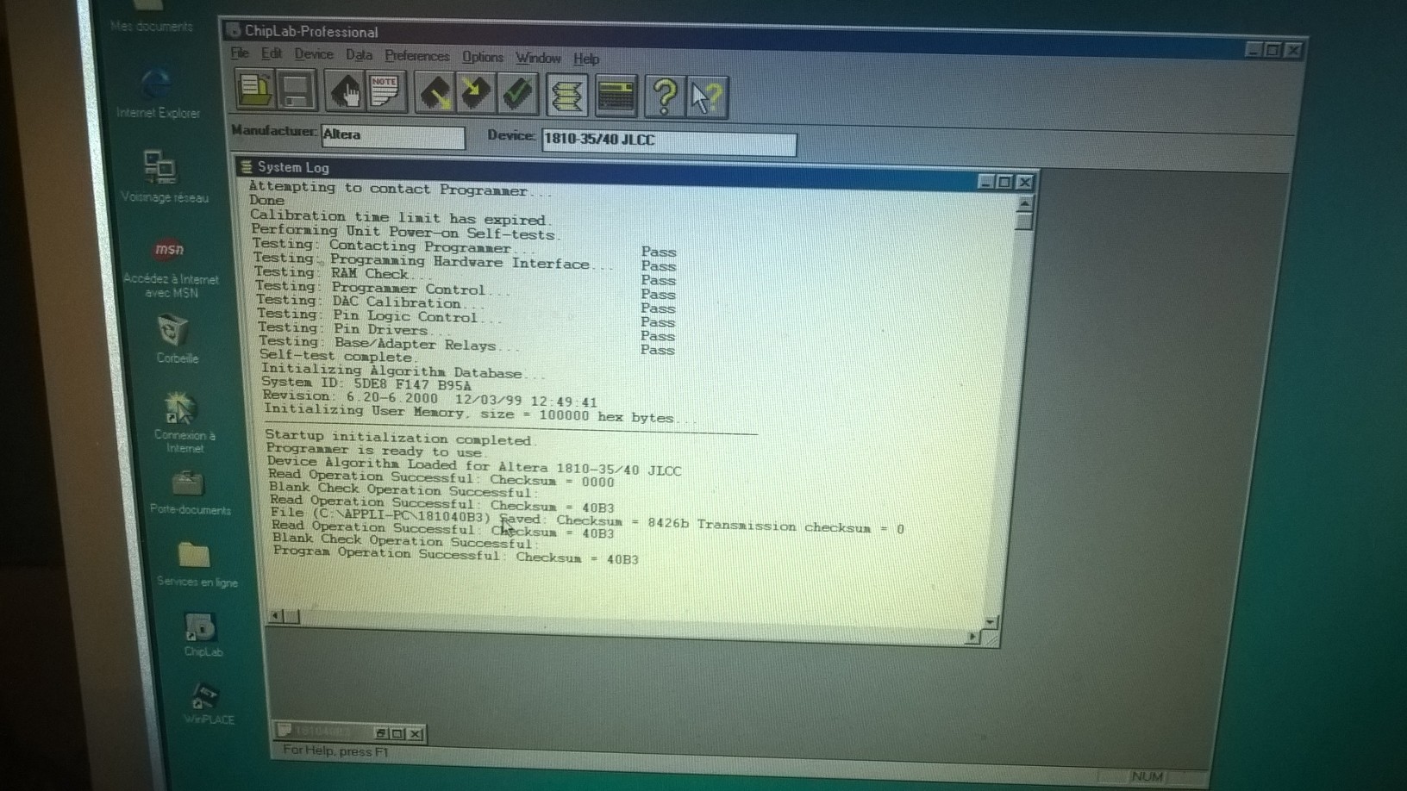Click the context help arrow-question icon
The width and height of the screenshot is (1407, 791).
click(707, 98)
